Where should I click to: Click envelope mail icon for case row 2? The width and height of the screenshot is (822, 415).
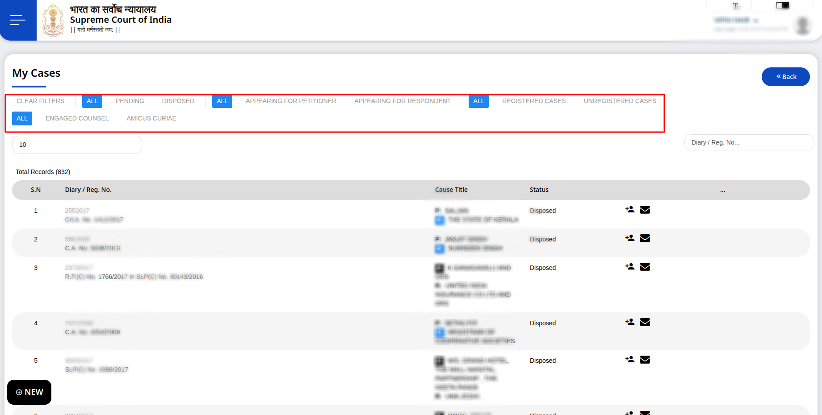pyautogui.click(x=645, y=238)
